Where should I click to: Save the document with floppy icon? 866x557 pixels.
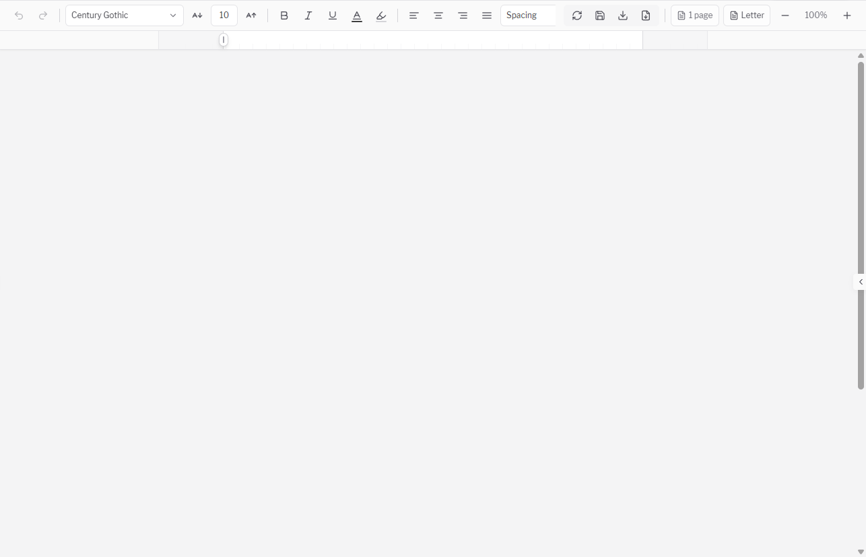pyautogui.click(x=600, y=15)
